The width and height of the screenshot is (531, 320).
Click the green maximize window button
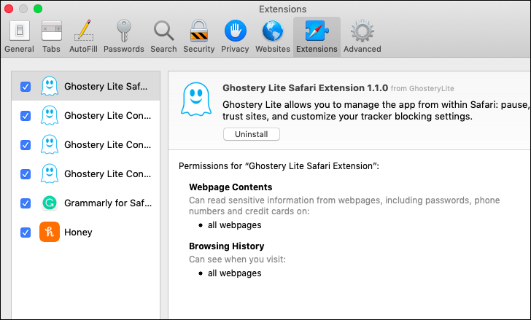click(x=38, y=9)
